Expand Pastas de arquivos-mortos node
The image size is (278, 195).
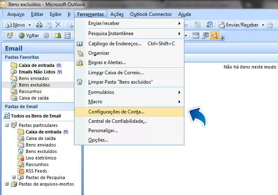tap(7, 184)
